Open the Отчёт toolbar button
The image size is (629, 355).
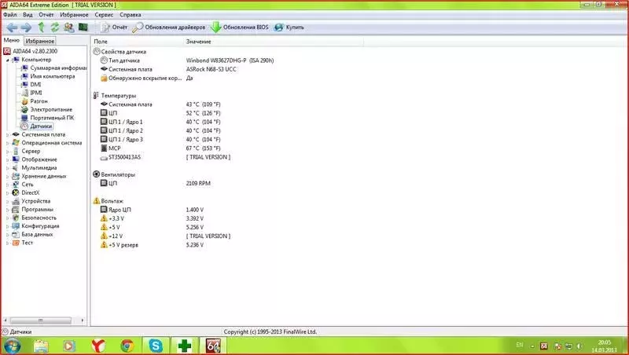tap(114, 27)
